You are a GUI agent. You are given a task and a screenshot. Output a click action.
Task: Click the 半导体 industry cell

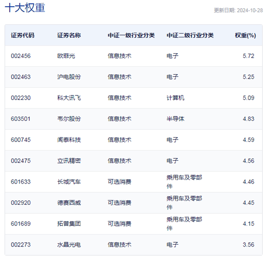point(175,119)
